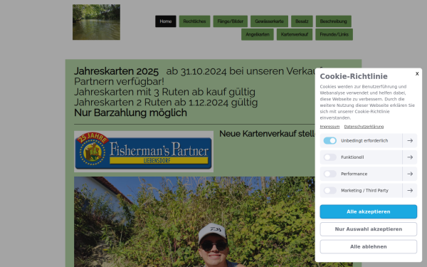Viewport: 427px width, 267px height.
Task: Open the Beschreibung menu item
Action: click(333, 21)
